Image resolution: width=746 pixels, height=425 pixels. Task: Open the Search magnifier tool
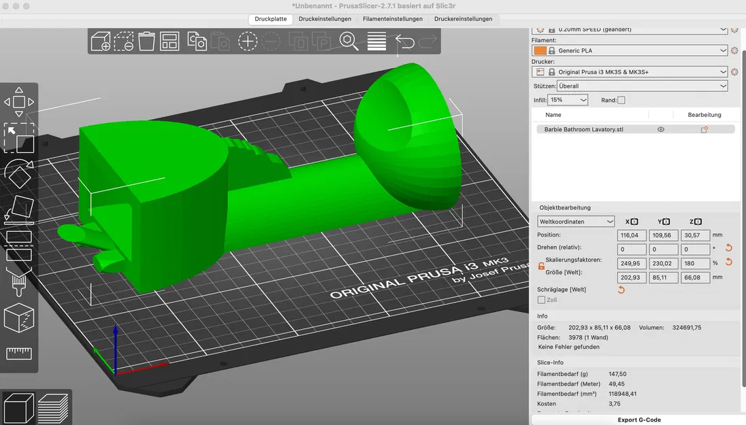(348, 41)
